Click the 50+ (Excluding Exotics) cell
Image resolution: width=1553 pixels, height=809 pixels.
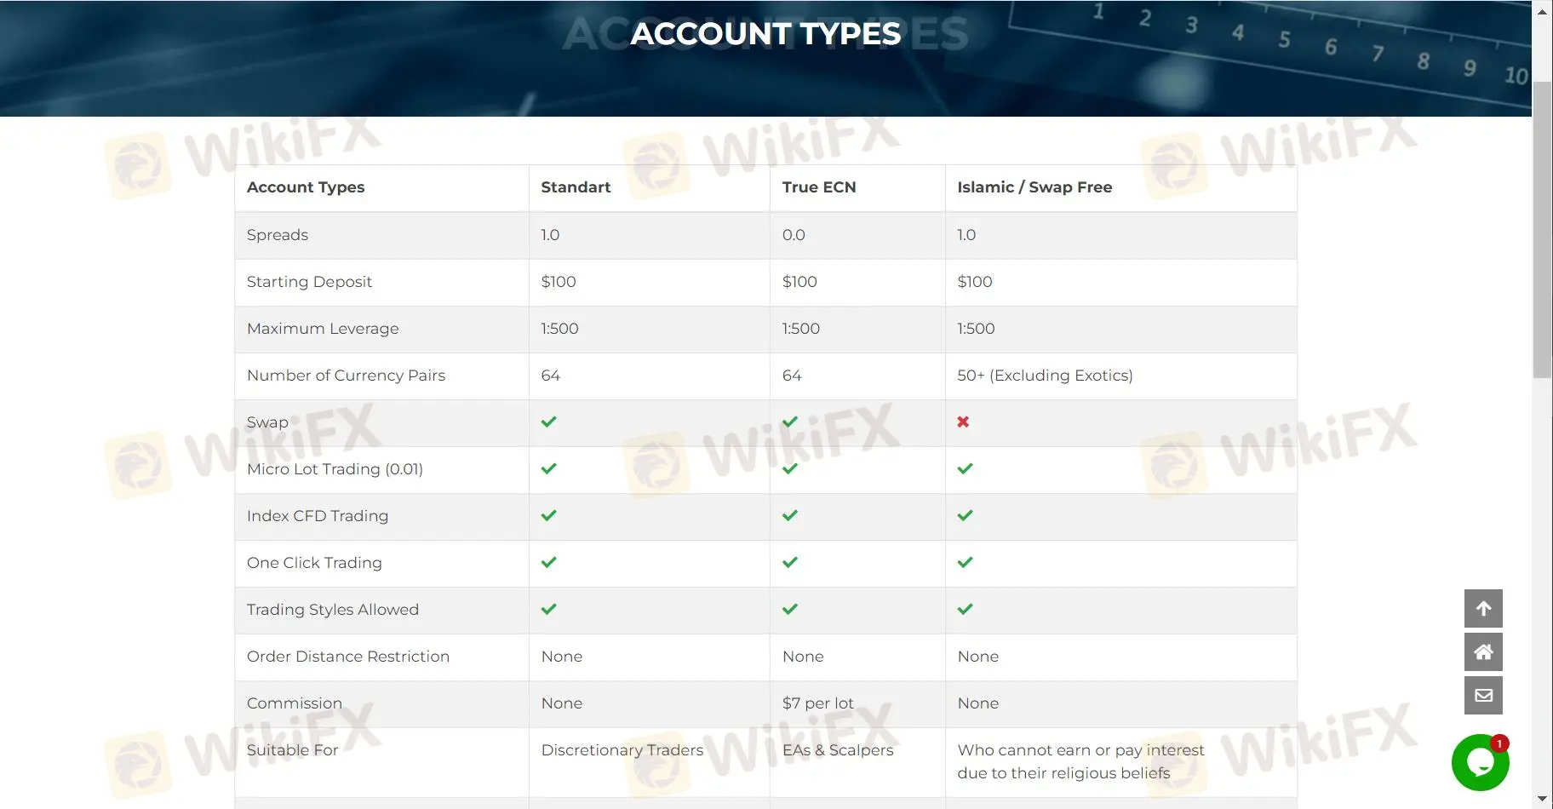pyautogui.click(x=1045, y=376)
